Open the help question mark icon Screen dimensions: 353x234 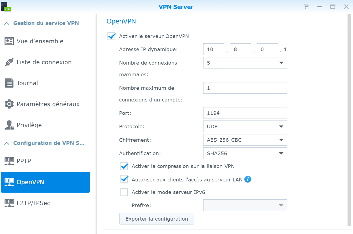coord(306,7)
